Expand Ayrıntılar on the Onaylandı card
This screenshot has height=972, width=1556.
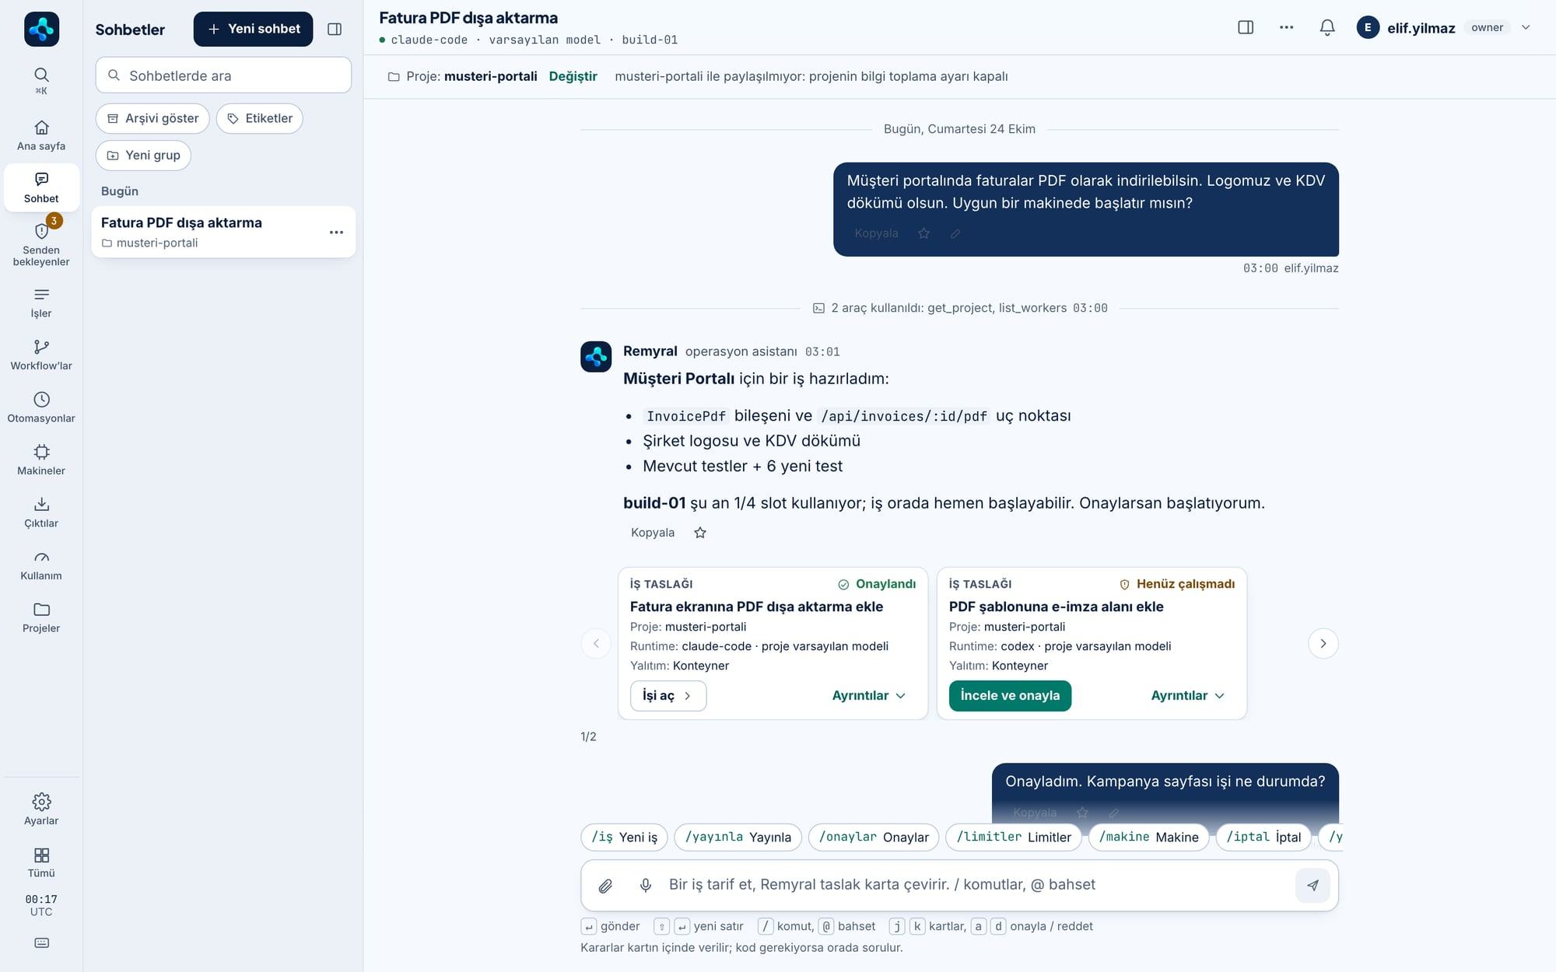(x=868, y=696)
